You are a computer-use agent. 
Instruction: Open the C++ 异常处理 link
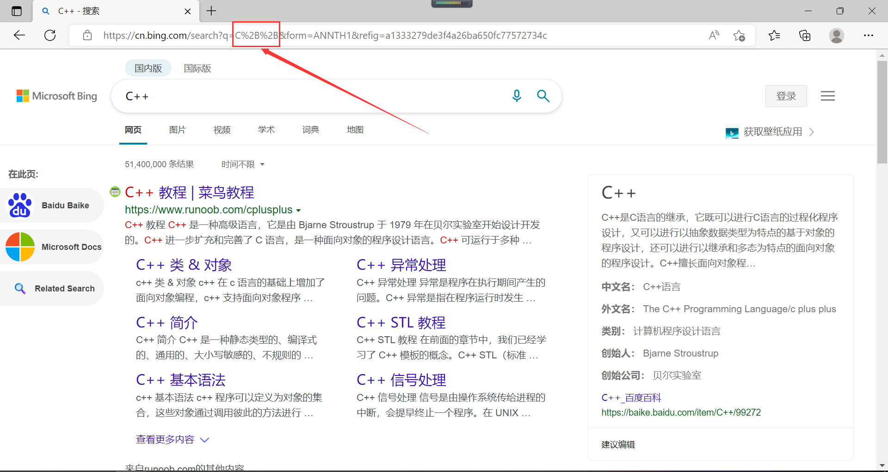pos(401,265)
